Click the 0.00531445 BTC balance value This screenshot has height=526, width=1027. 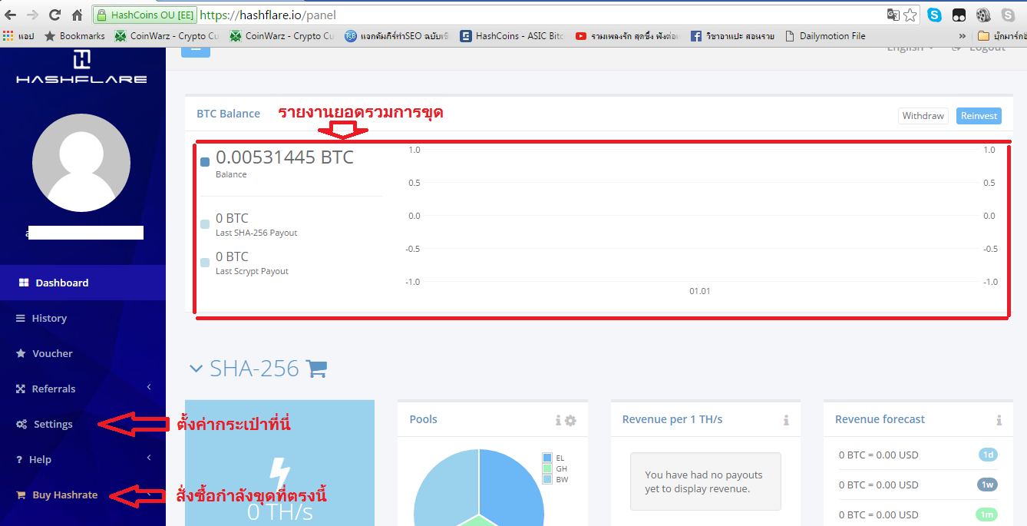point(285,157)
